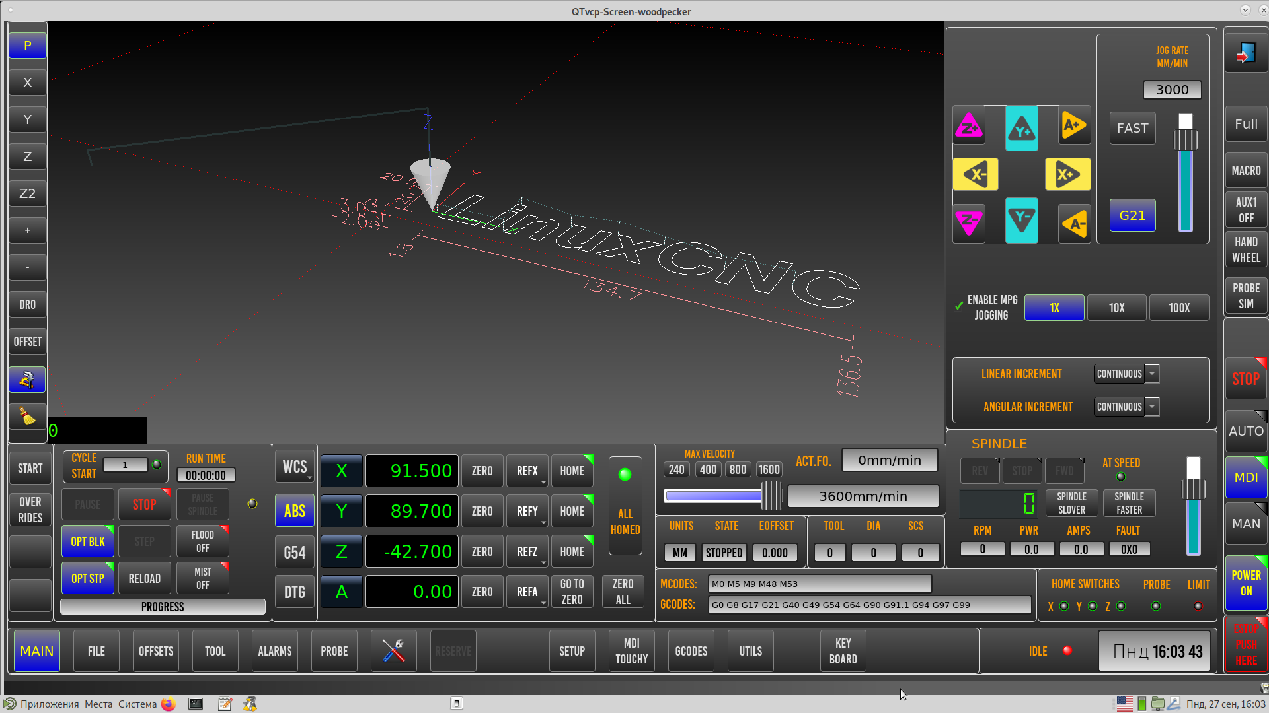Switch to GCODES tab

pos(691,651)
